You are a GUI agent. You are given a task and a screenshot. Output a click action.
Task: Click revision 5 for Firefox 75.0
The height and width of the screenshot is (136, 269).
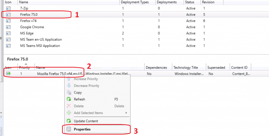point(204,14)
